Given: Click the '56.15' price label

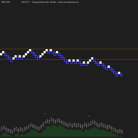Looking at the screenshot, I should coord(91,124).
